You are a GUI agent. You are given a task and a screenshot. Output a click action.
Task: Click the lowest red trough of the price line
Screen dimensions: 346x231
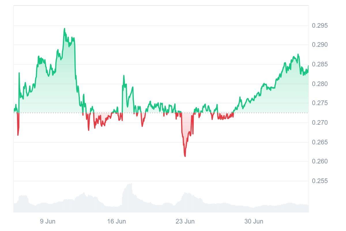coord(185,156)
